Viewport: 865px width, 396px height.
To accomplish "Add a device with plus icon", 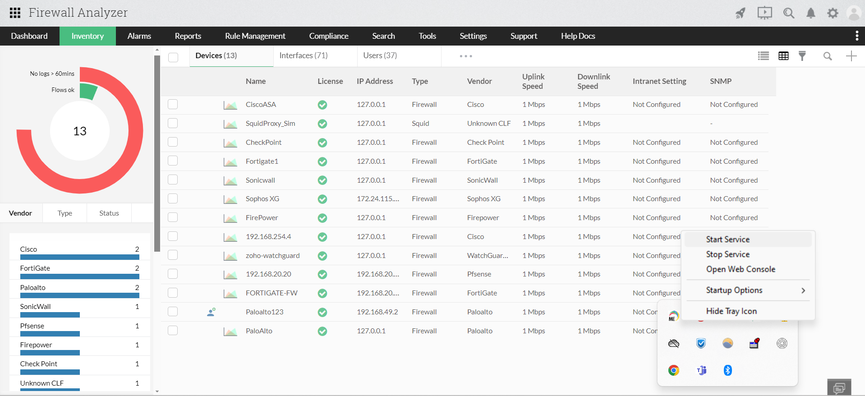I will click(x=851, y=56).
